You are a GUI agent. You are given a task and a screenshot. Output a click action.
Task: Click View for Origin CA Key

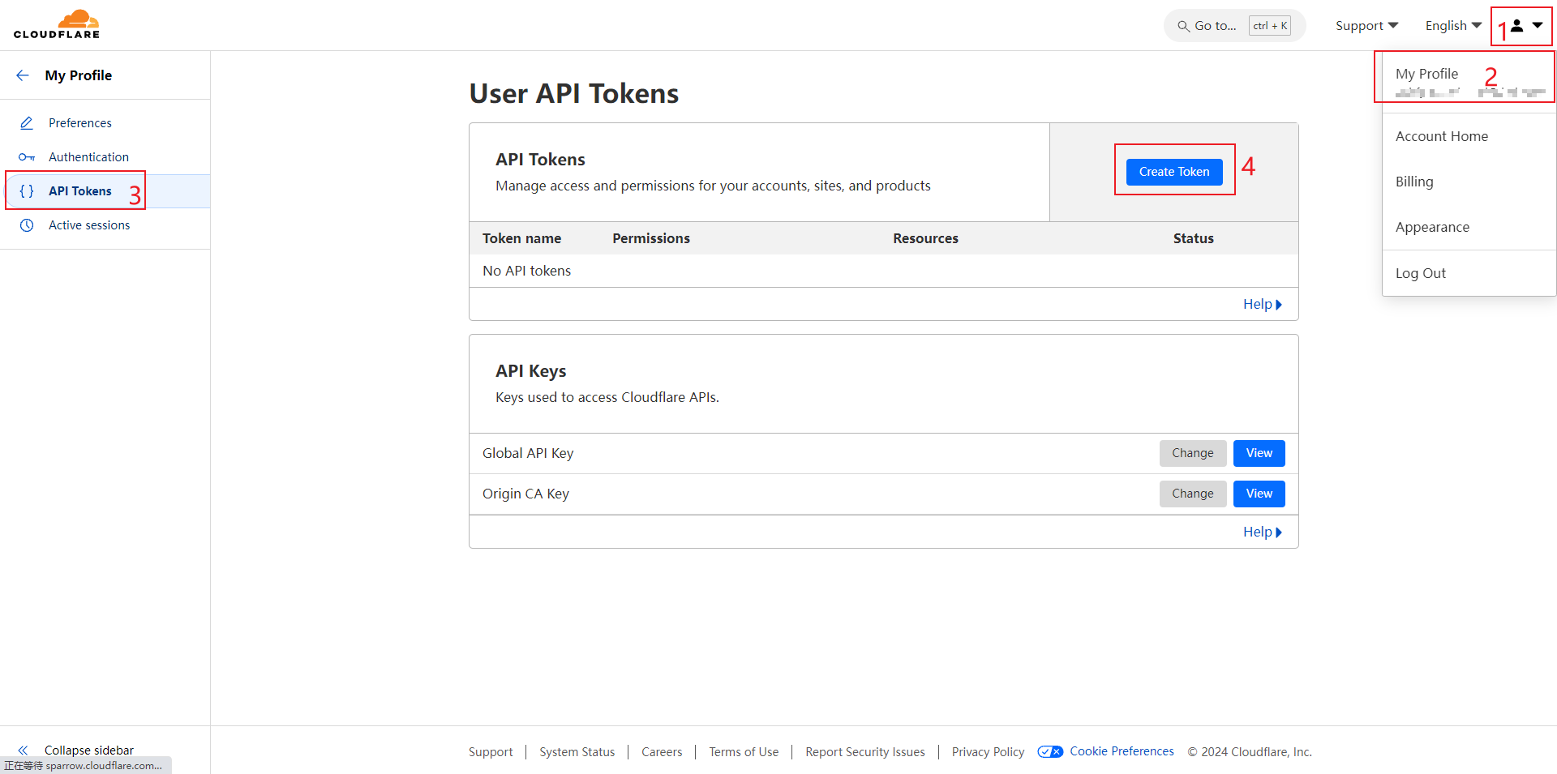coord(1259,494)
